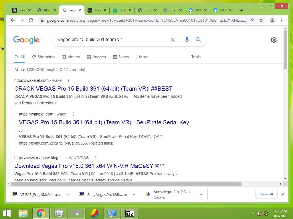Viewport: 293px width, 219px height.
Task: Click the scroll down arrow
Action: (285, 179)
